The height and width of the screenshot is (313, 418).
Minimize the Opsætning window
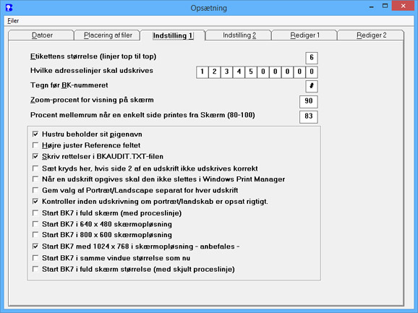[x=371, y=6]
